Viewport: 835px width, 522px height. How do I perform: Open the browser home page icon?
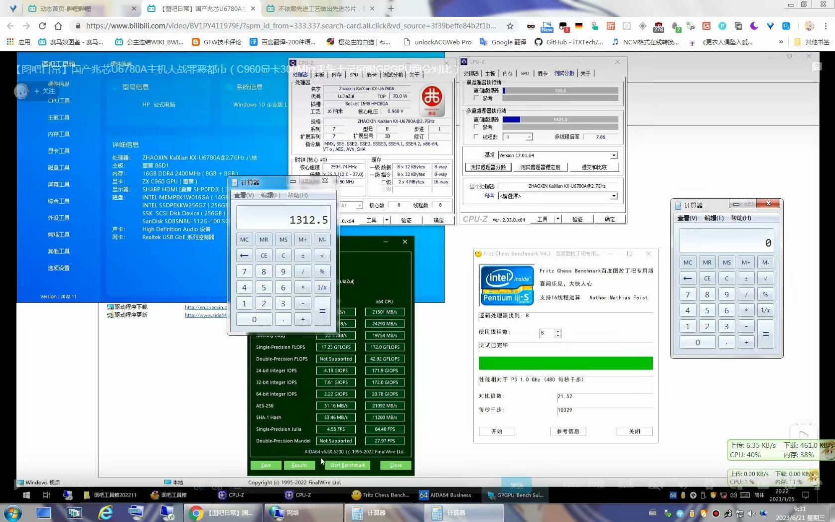click(x=58, y=26)
